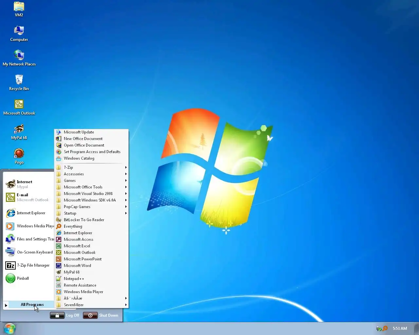Image resolution: width=419 pixels, height=335 pixels.
Task: Launch Microsoft Word
Action: click(x=91, y=266)
